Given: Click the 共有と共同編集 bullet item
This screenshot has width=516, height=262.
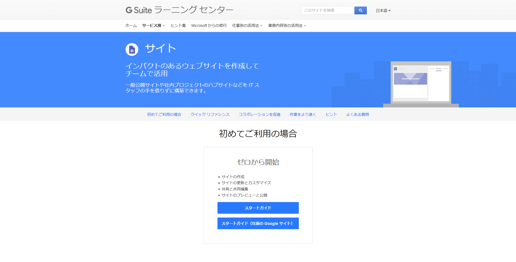Looking at the screenshot, I should pyautogui.click(x=235, y=189).
